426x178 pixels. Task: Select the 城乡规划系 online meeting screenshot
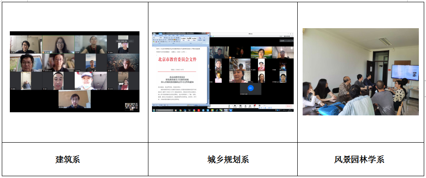223,72
